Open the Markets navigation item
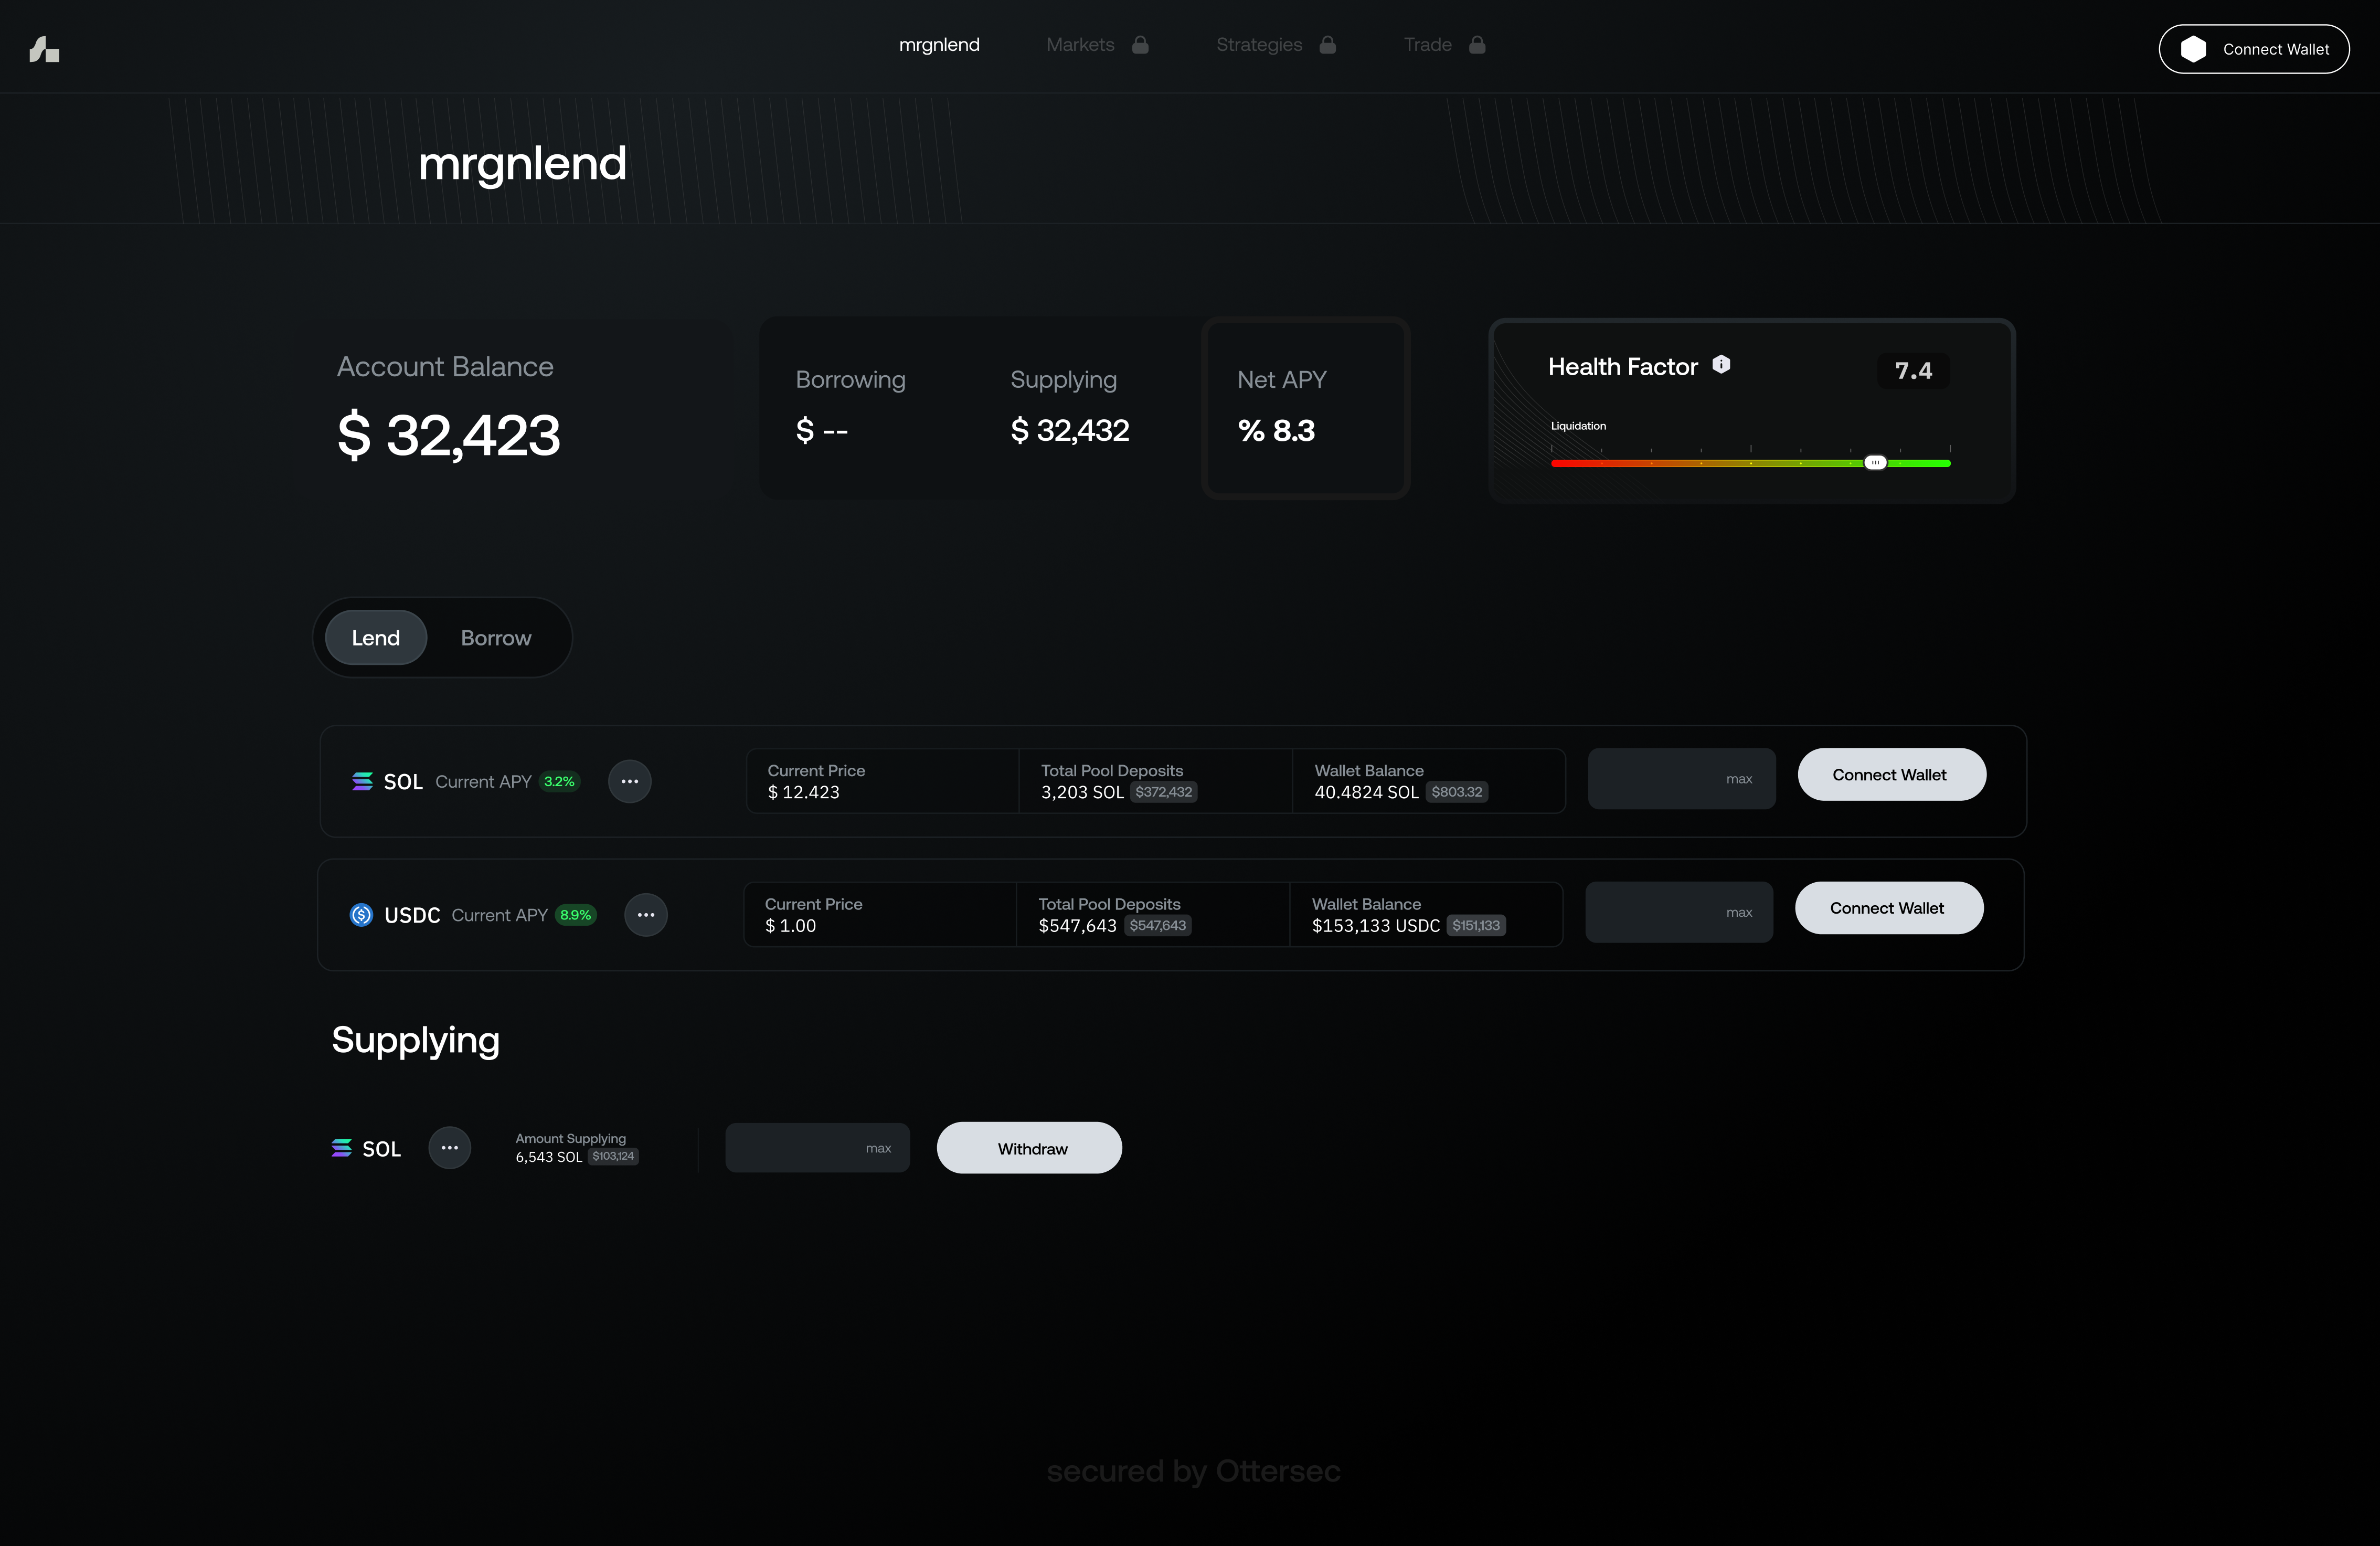Image resolution: width=2380 pixels, height=1546 pixels. click(x=1080, y=45)
